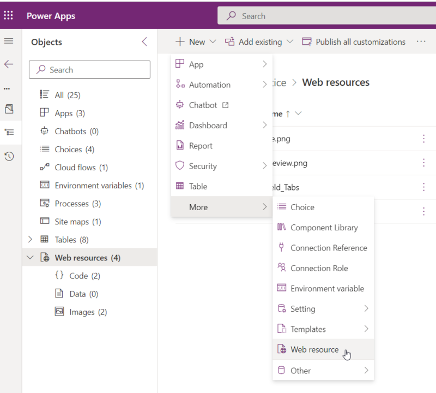Toggle the hamburger navigation menu
436x393 pixels.
(x=9, y=41)
